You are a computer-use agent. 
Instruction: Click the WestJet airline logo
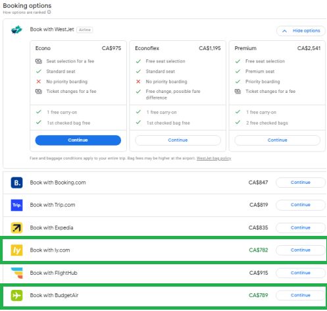click(16, 30)
